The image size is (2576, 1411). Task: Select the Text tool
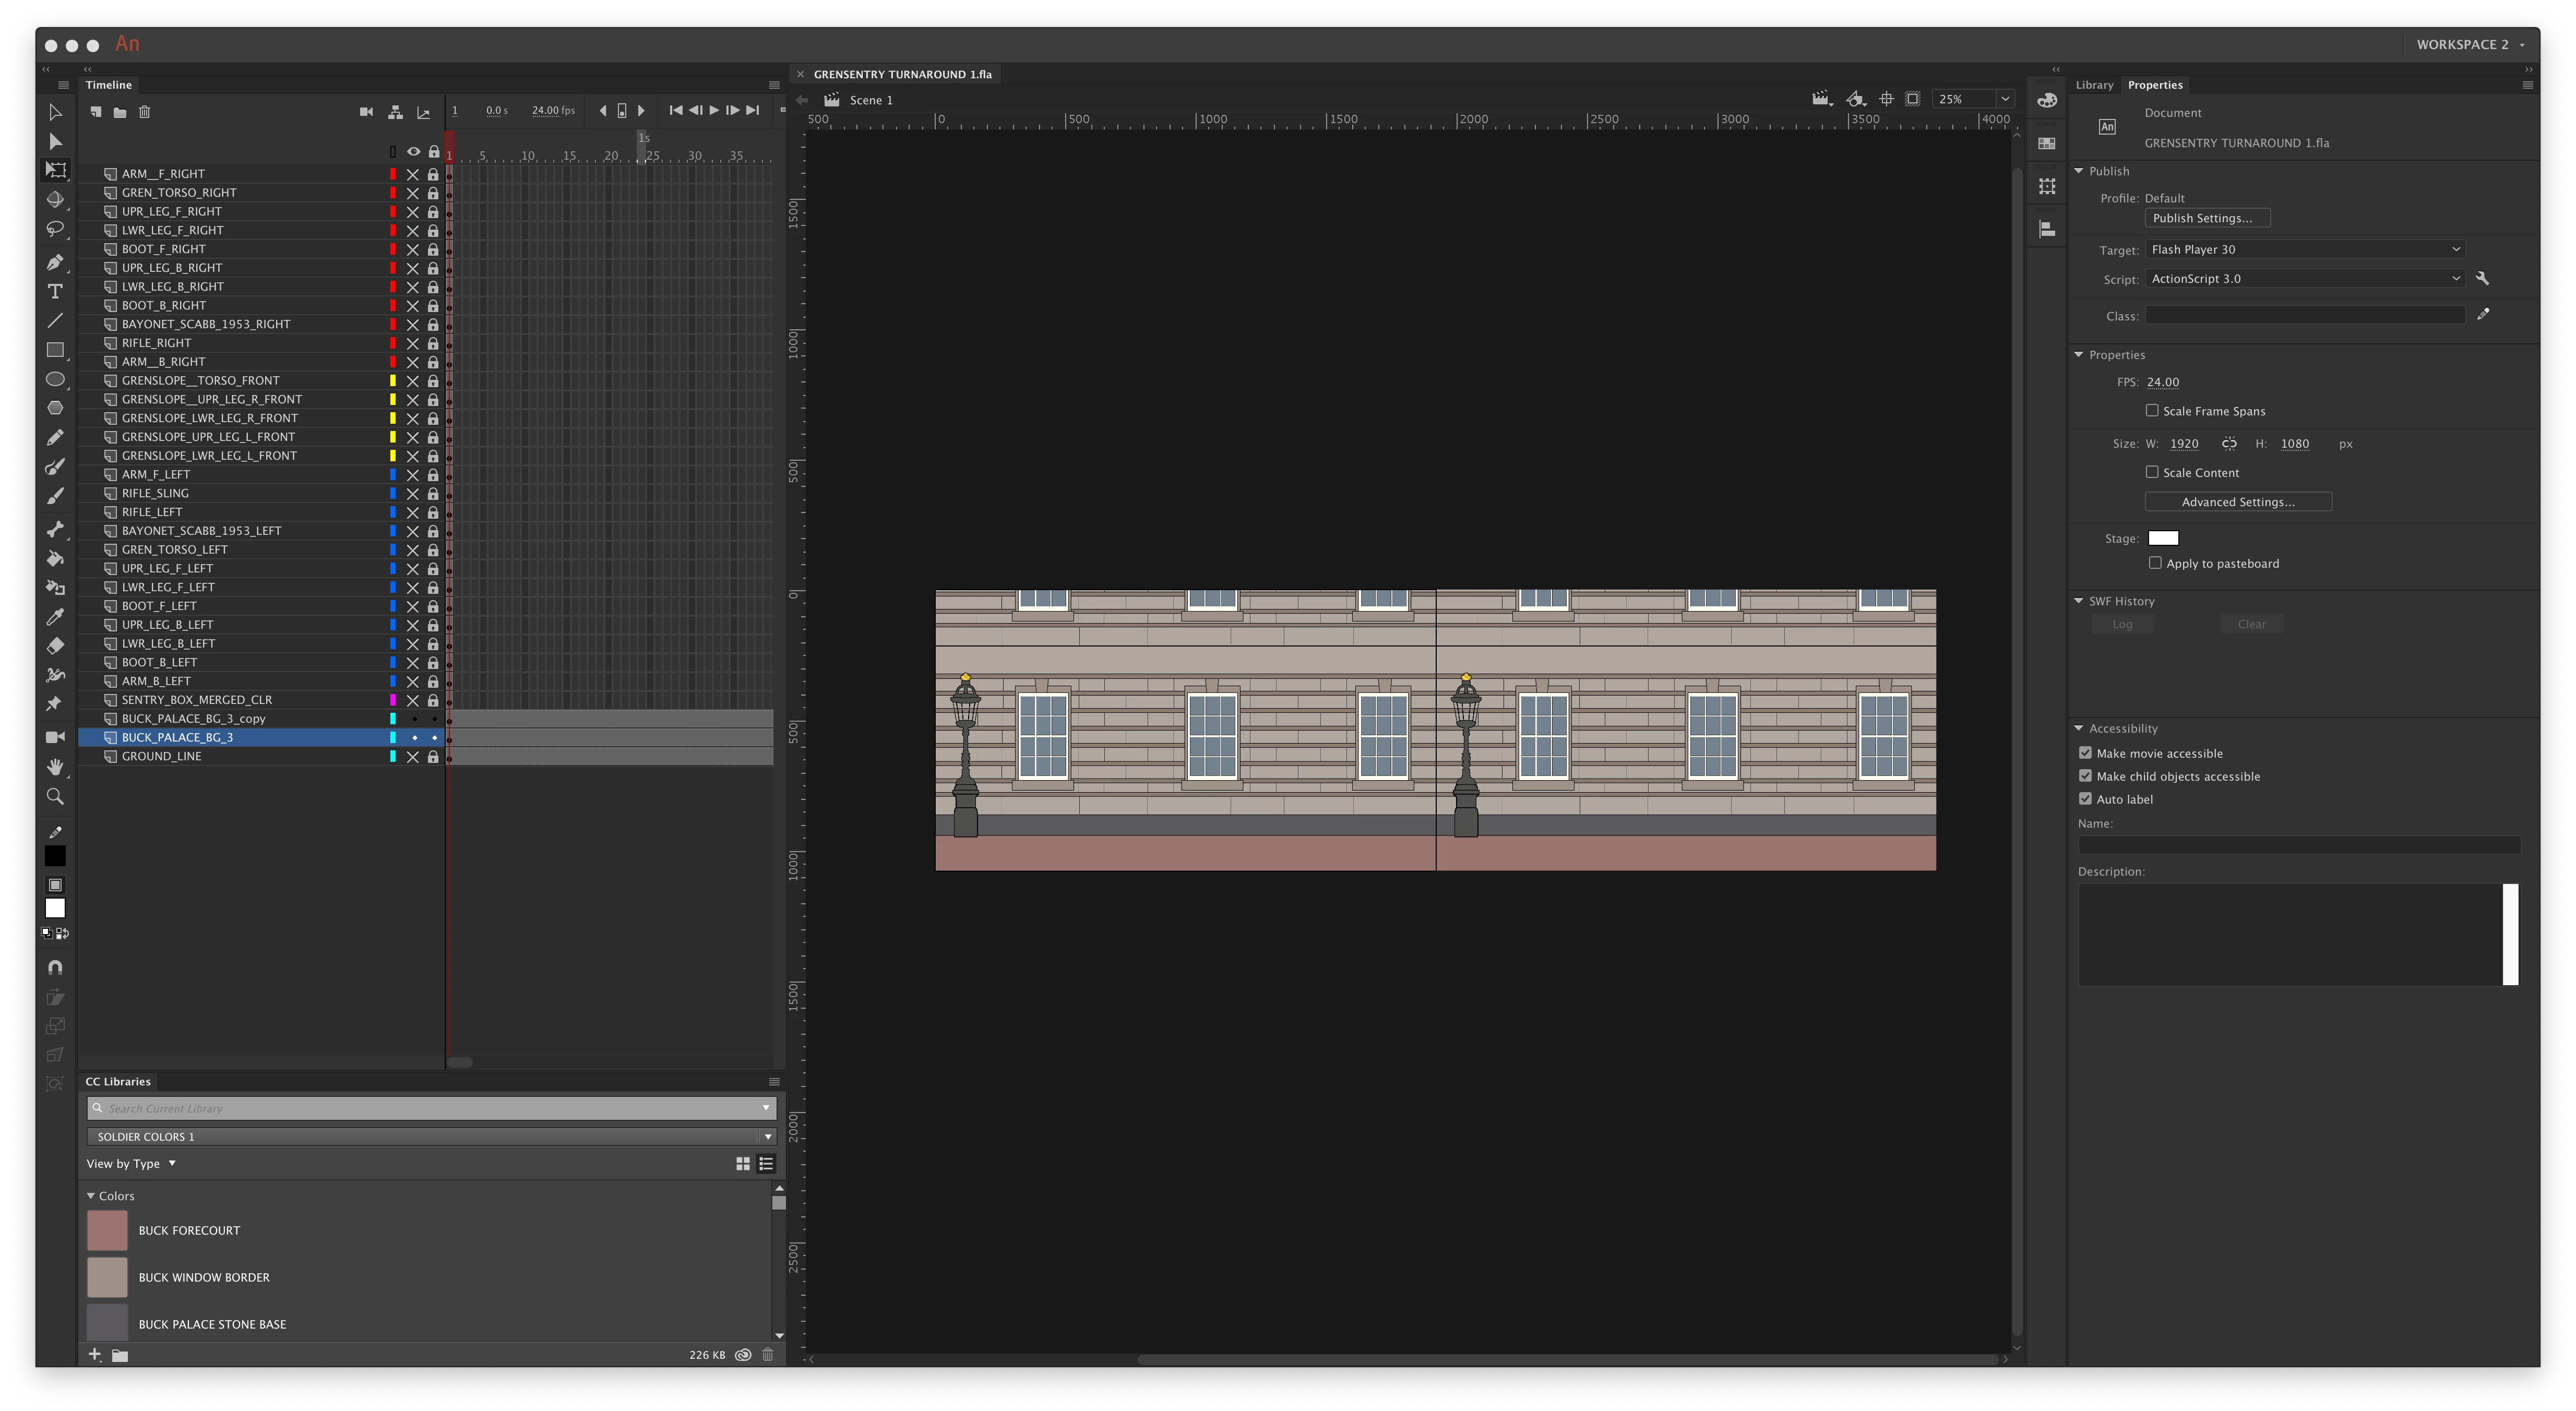(56, 291)
